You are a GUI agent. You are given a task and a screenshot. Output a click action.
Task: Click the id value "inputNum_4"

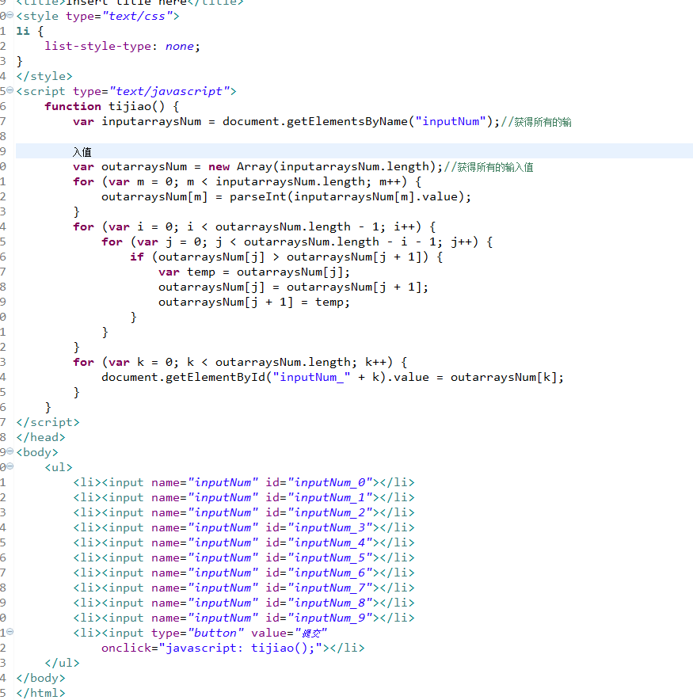(x=330, y=543)
